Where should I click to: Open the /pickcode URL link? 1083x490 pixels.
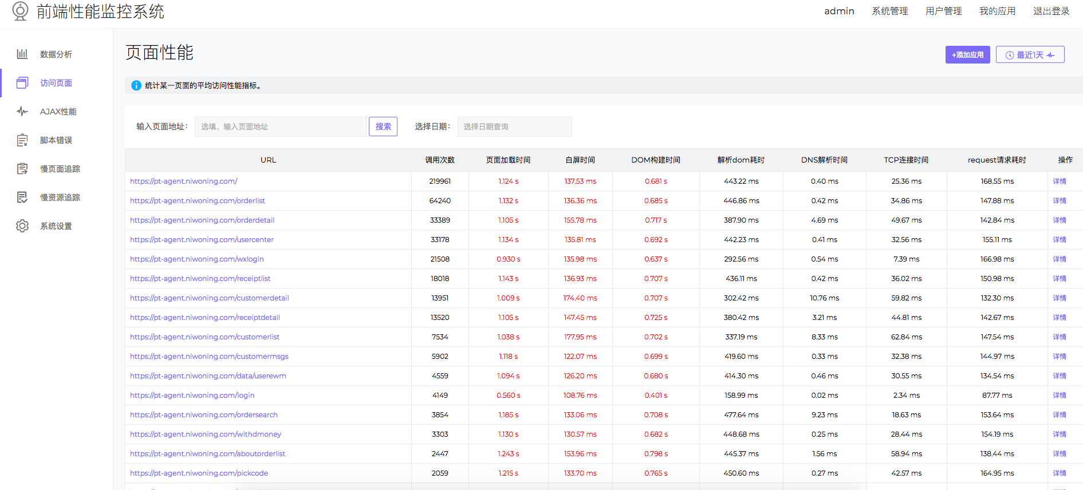click(199, 473)
